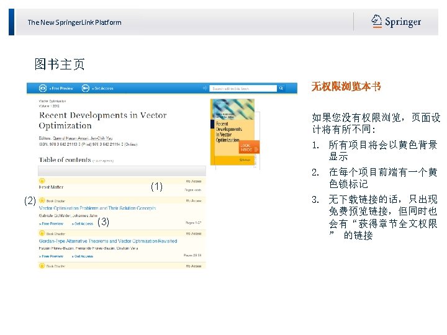Click lock icon of the last visible chapter
The width and height of the screenshot is (447, 335).
tap(42, 266)
